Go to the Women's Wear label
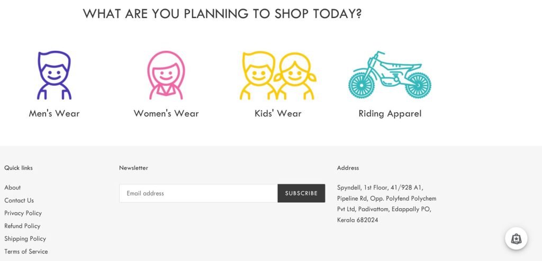Screen dimensions: 542x261 click(x=166, y=113)
